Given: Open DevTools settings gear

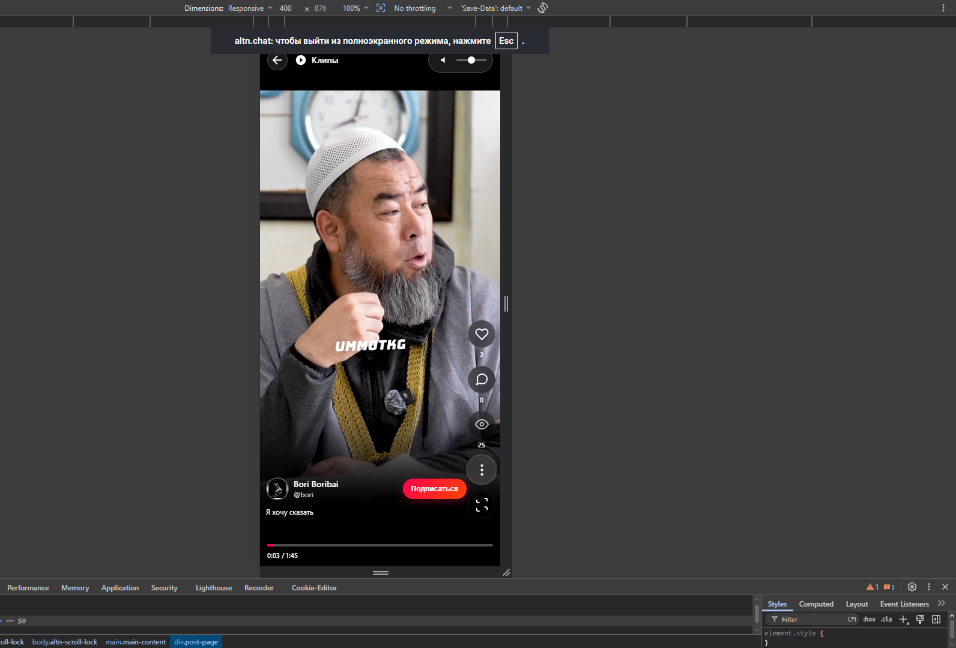Looking at the screenshot, I should click(912, 587).
